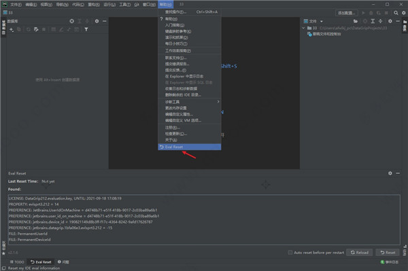The image size is (408, 271).
Task: Click the open folder icon in files panel
Action: tap(356, 21)
